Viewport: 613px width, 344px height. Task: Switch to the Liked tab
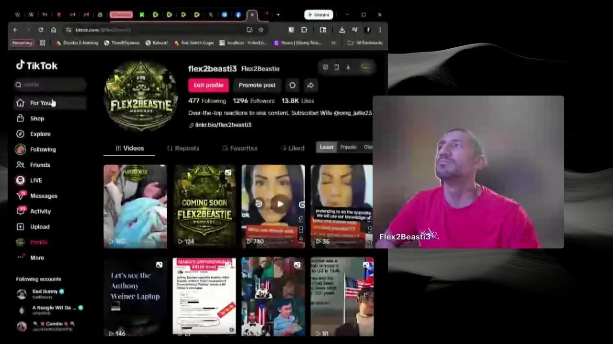293,148
